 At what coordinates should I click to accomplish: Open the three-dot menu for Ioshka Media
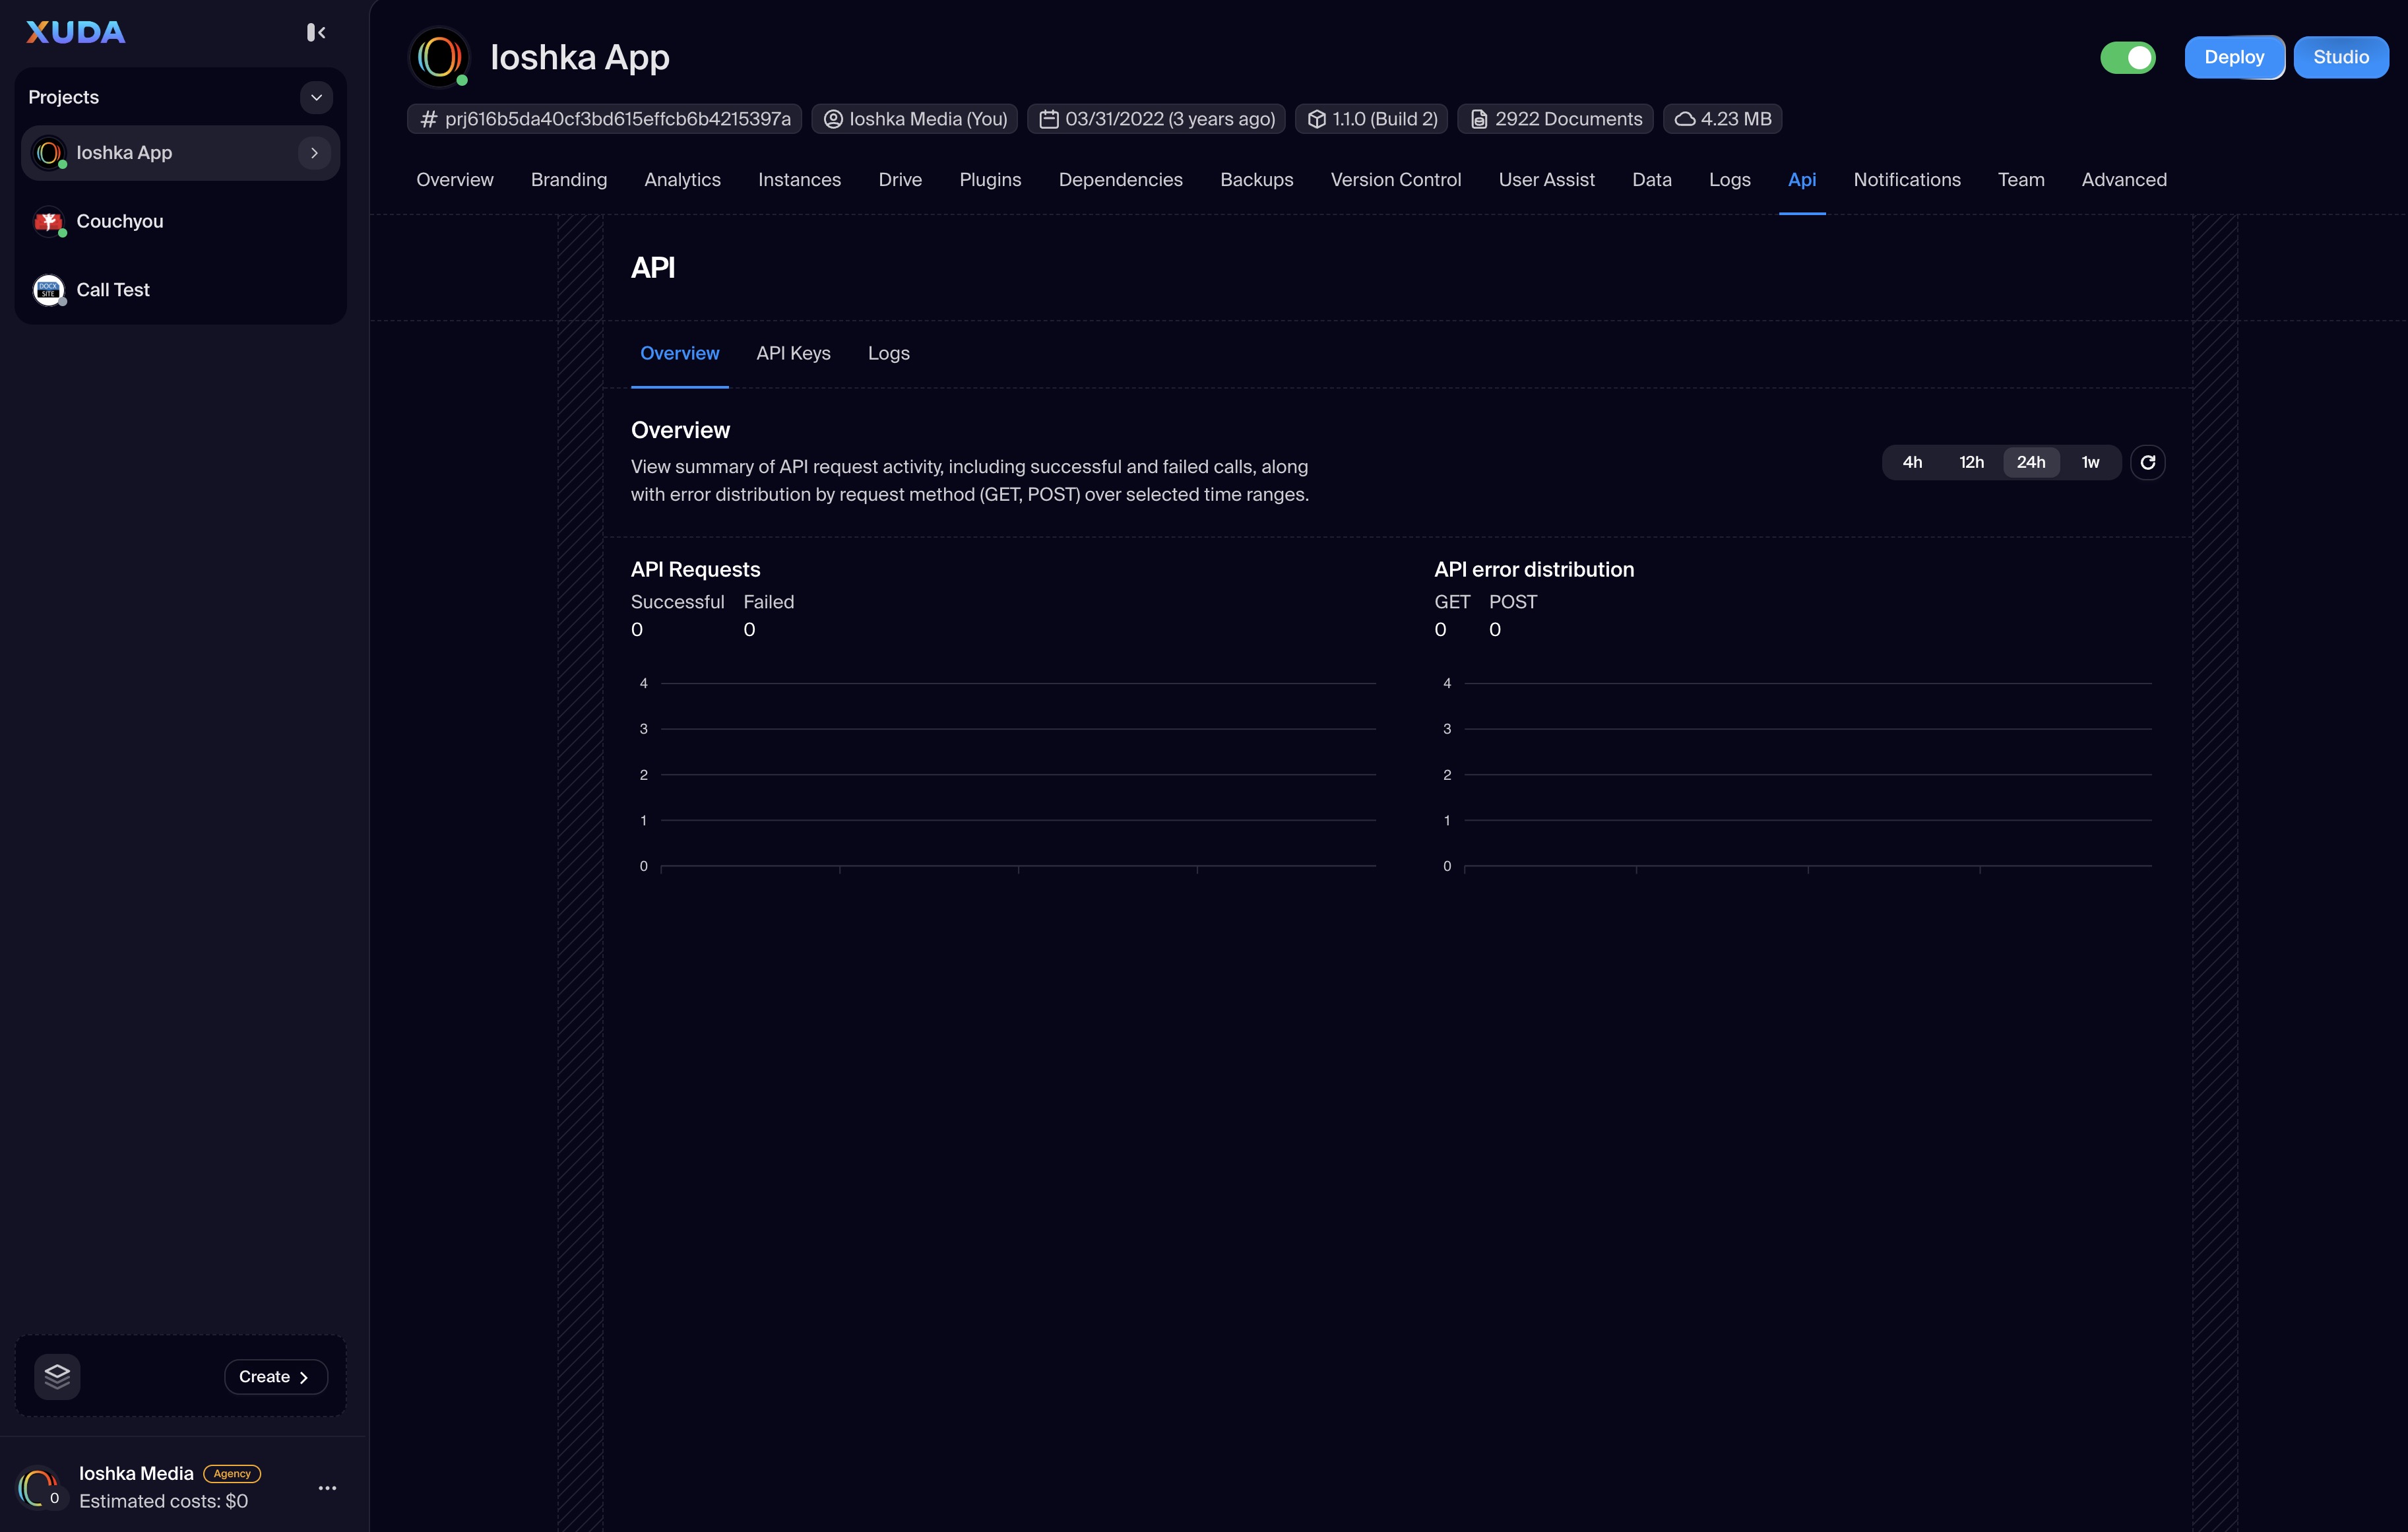click(327, 1488)
